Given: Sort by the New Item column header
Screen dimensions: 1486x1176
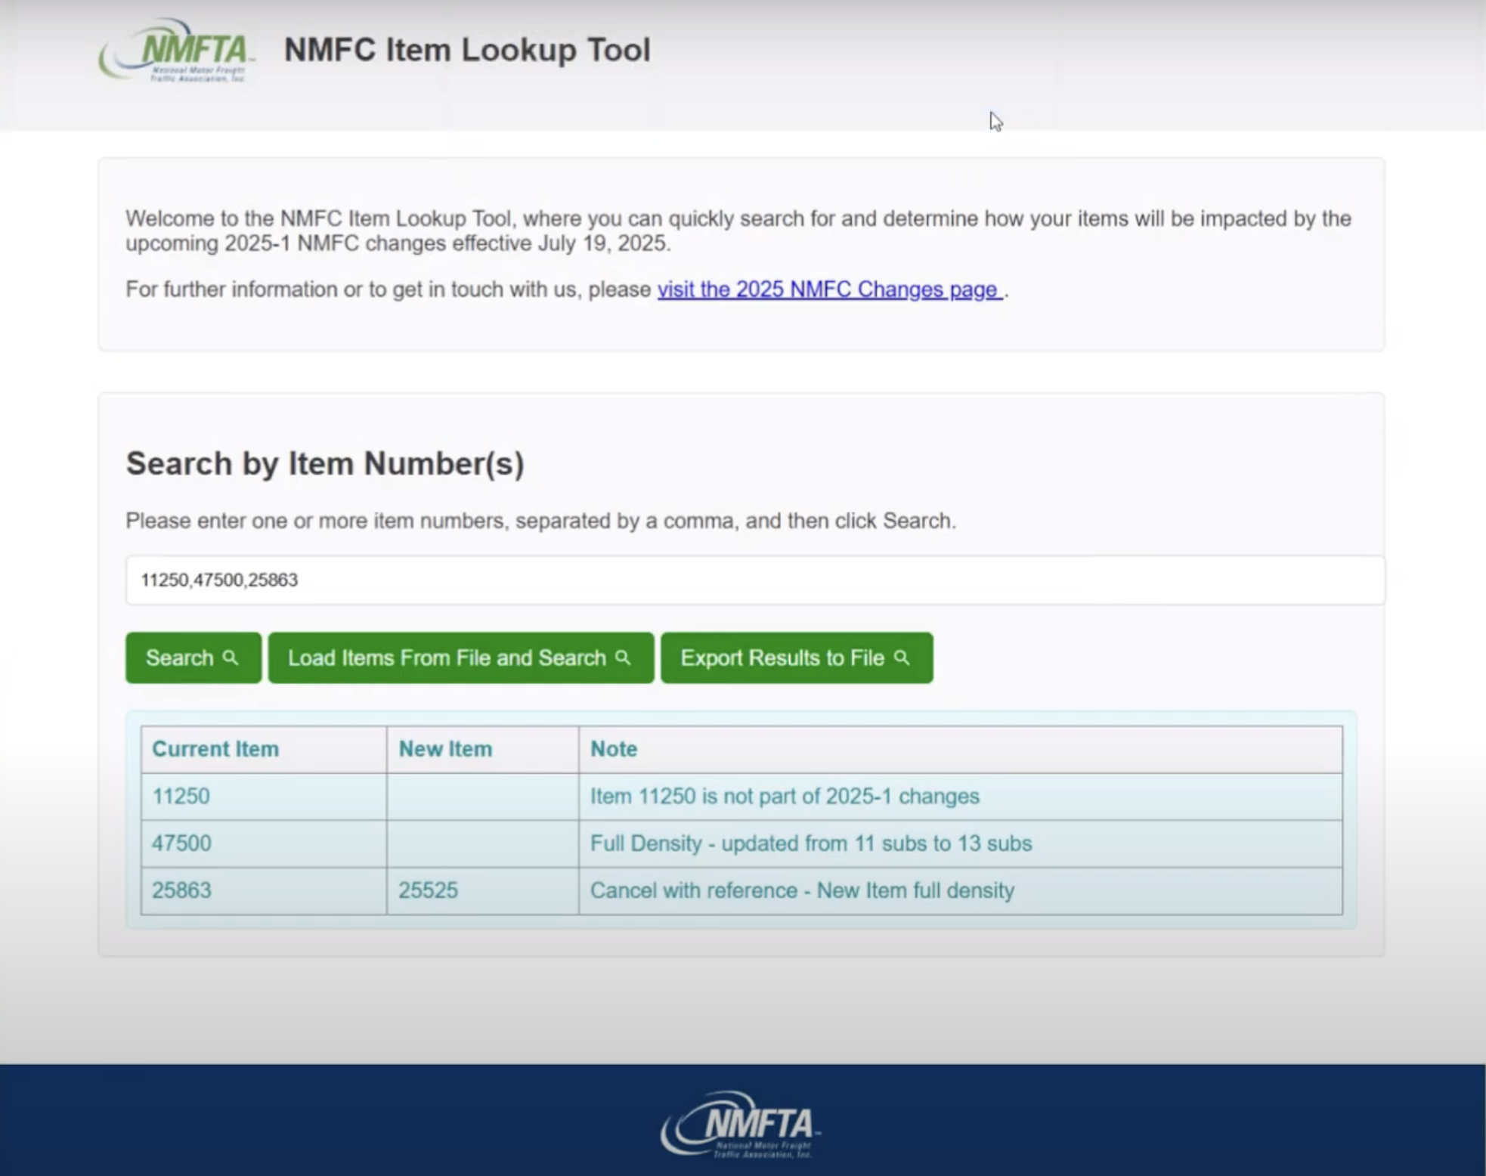Looking at the screenshot, I should tap(444, 749).
